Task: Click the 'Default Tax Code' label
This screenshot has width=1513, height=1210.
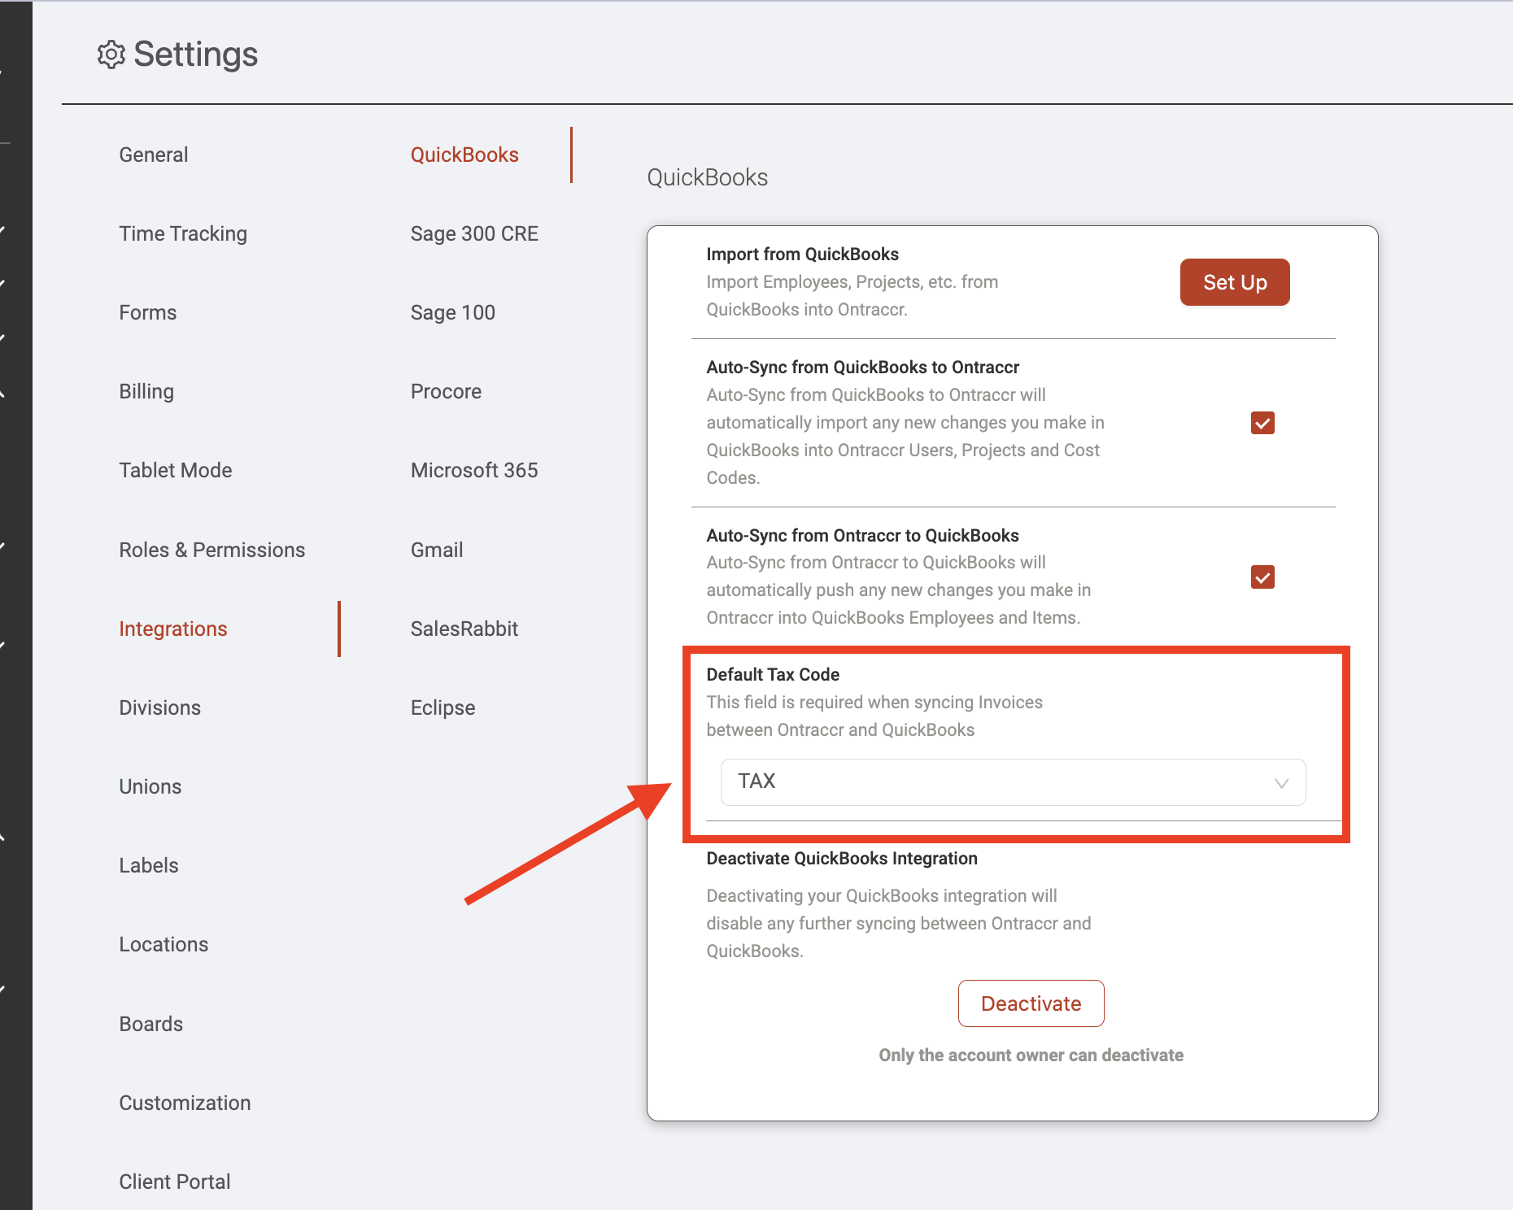Action: pyautogui.click(x=773, y=674)
